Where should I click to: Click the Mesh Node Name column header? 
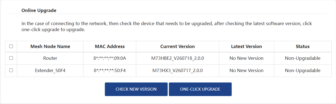click(x=50, y=46)
